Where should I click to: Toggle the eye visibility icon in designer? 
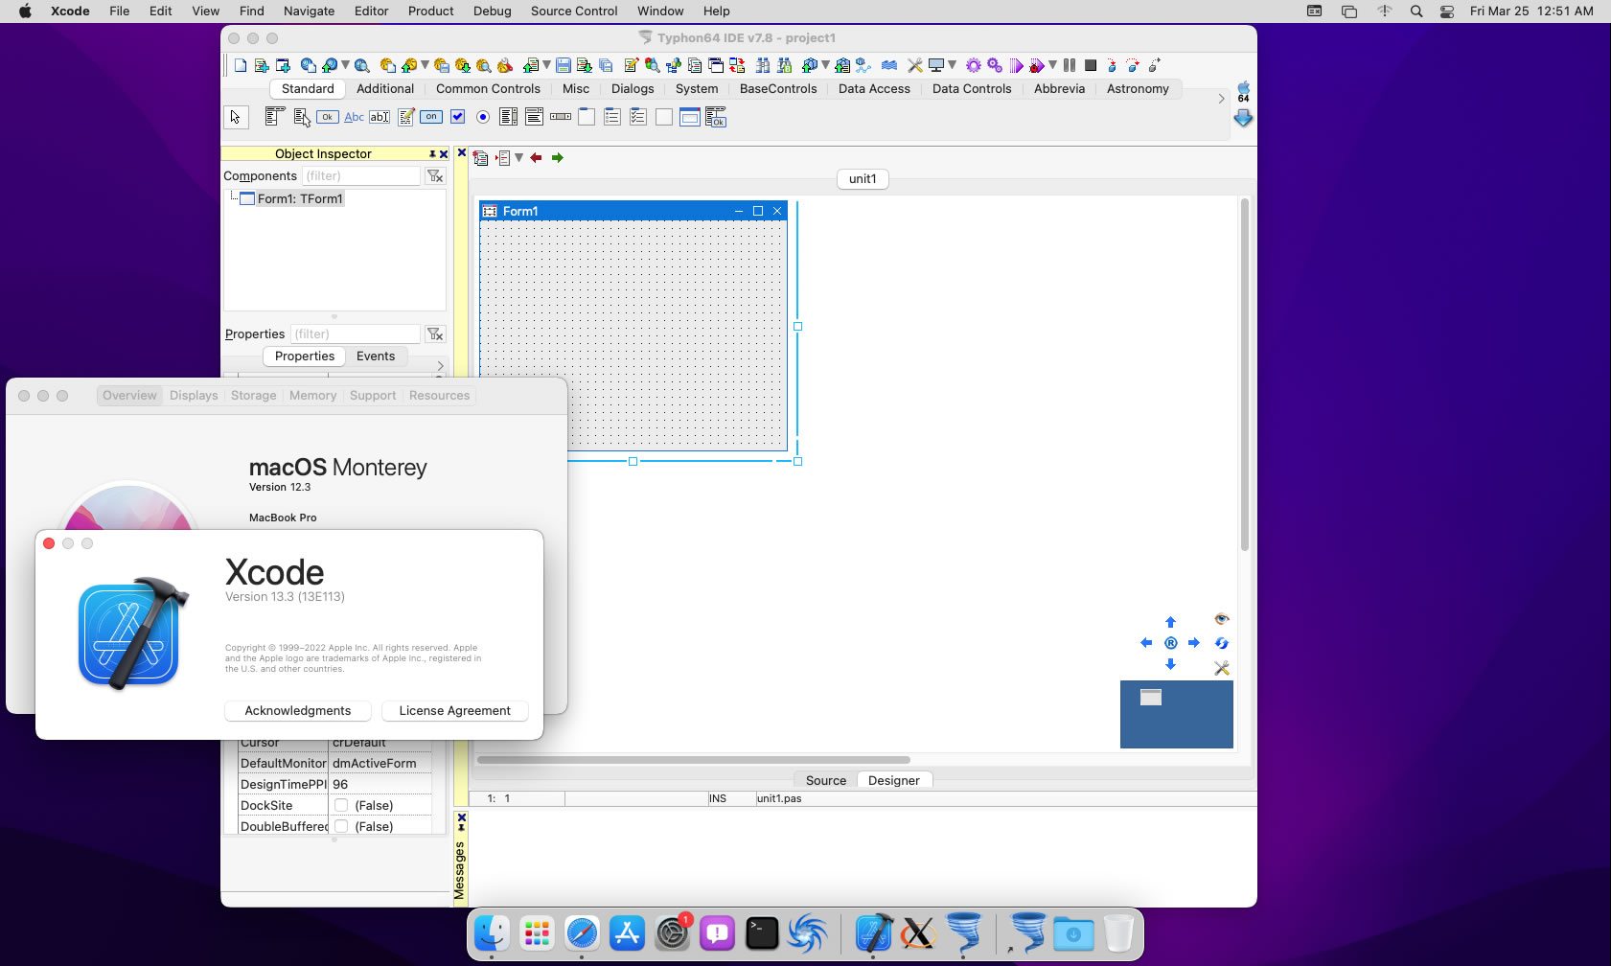click(1221, 619)
